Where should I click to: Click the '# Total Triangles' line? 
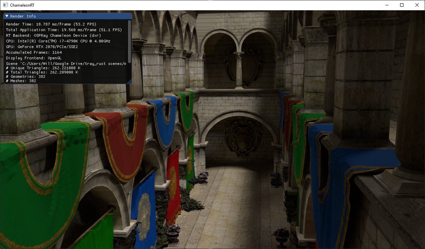42,72
